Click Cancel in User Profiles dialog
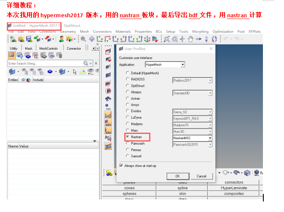 click(201, 176)
